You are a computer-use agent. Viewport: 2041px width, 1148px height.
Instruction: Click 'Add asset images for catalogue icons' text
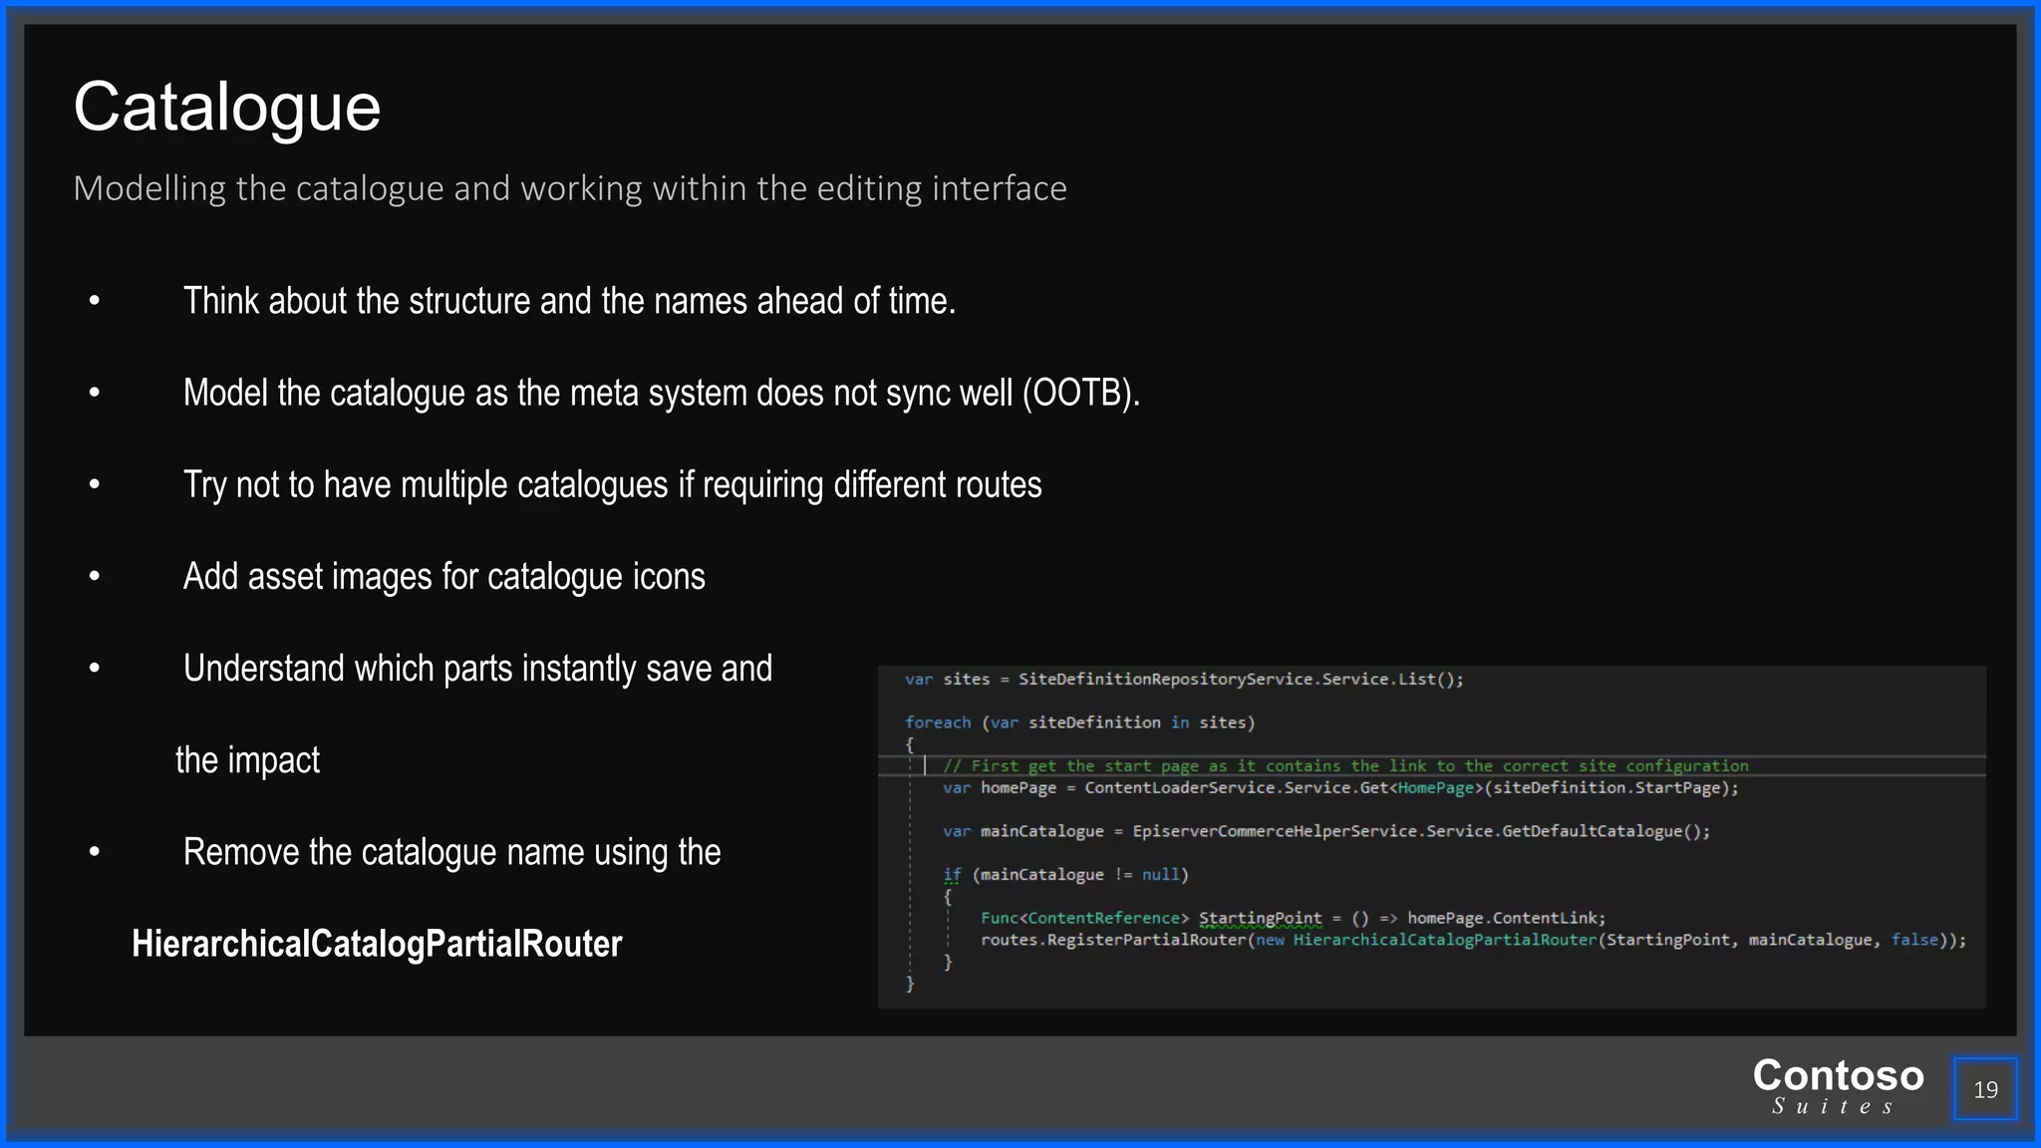point(443,577)
